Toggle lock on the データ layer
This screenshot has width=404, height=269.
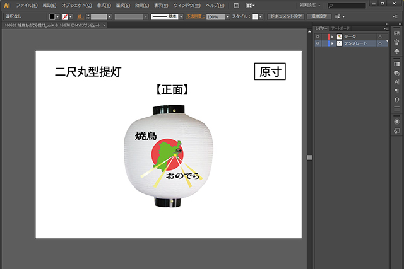point(324,37)
